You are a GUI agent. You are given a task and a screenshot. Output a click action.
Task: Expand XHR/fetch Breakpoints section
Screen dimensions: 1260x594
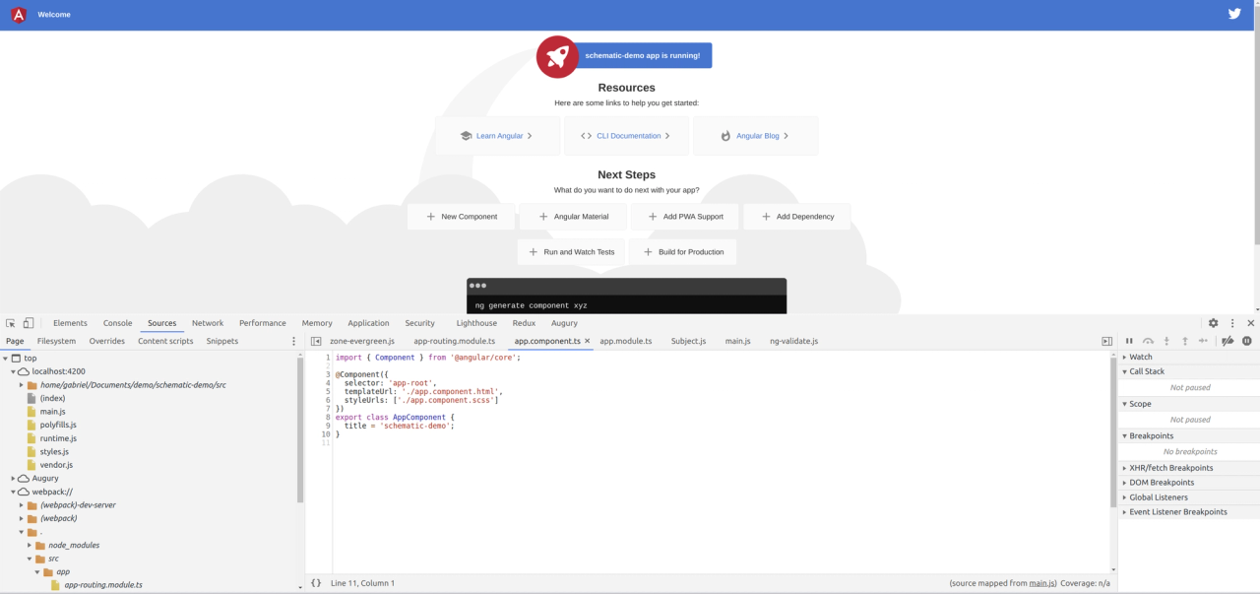[1188, 468]
